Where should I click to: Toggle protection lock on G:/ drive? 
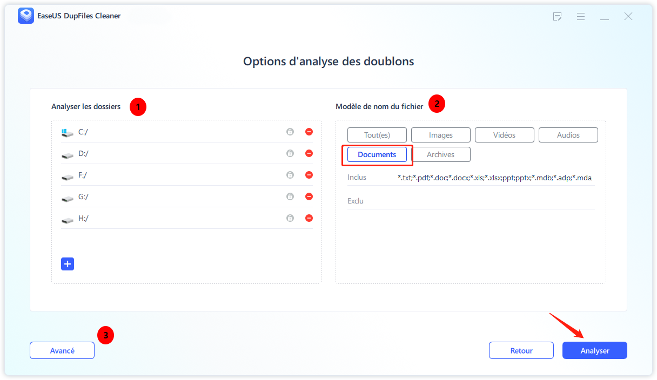[290, 196]
